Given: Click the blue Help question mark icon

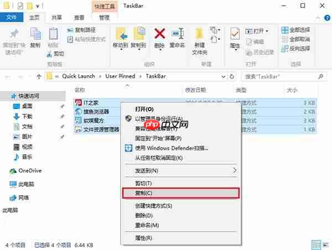Looking at the screenshot, I should [x=327, y=18].
